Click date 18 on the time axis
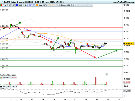 point(43,99)
